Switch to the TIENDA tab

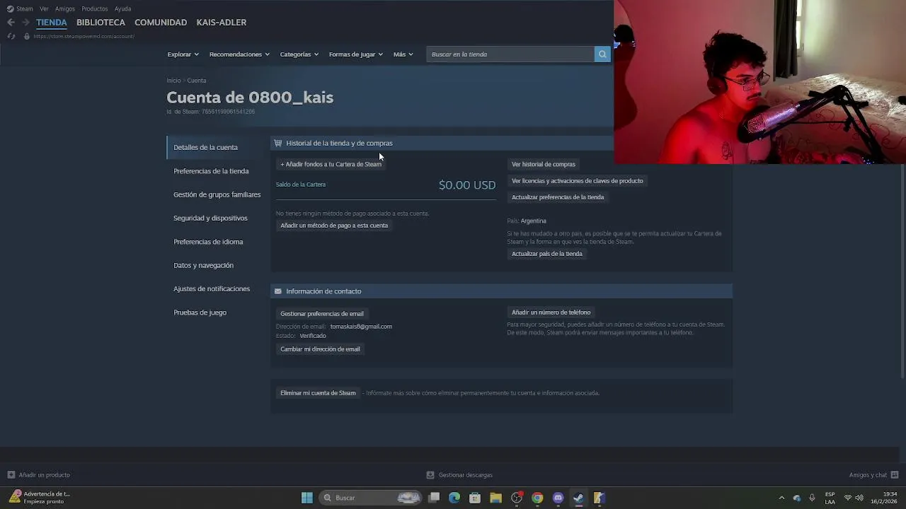[x=52, y=23]
